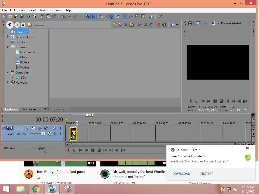Open Project Video Properties in preview panel
Screen dimensions: 259x194
190,23
